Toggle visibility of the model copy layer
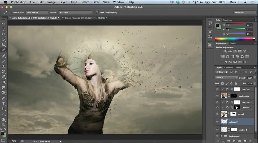This screenshot has height=143, width=258. click(x=217, y=96)
